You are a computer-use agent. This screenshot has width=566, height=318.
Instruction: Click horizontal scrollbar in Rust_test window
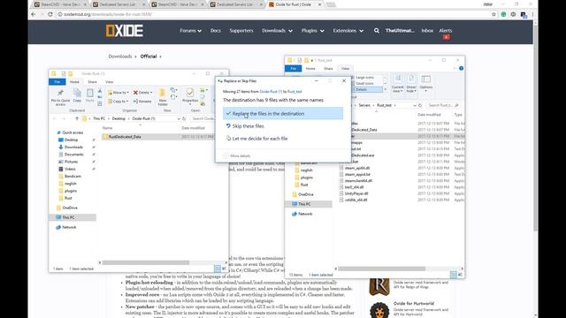click(382, 269)
